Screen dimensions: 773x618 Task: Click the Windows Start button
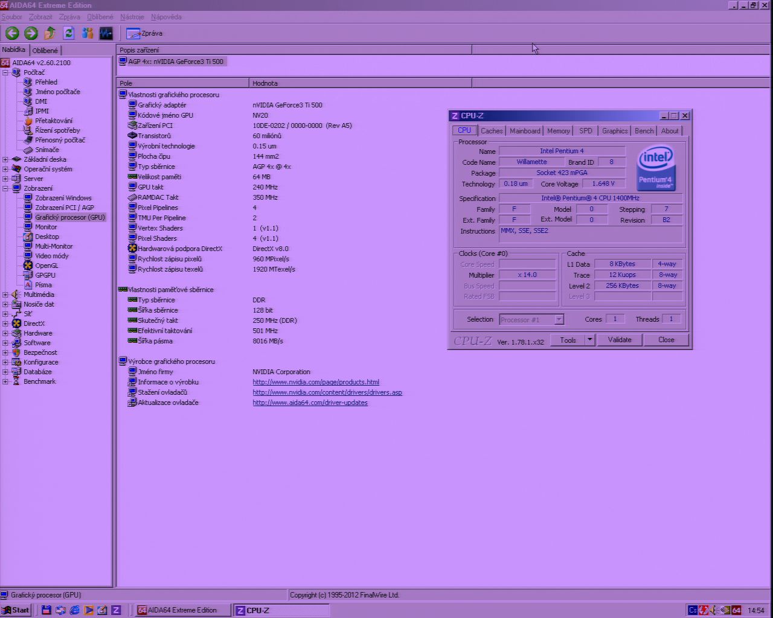click(x=16, y=610)
